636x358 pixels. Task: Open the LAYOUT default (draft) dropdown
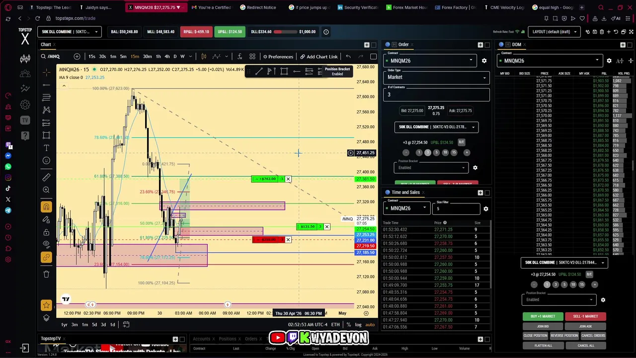click(555, 32)
